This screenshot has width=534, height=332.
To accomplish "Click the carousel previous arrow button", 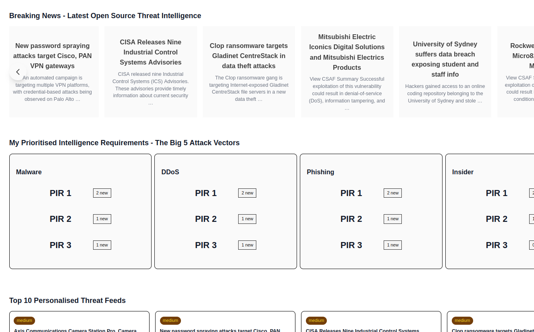I will 18,72.
